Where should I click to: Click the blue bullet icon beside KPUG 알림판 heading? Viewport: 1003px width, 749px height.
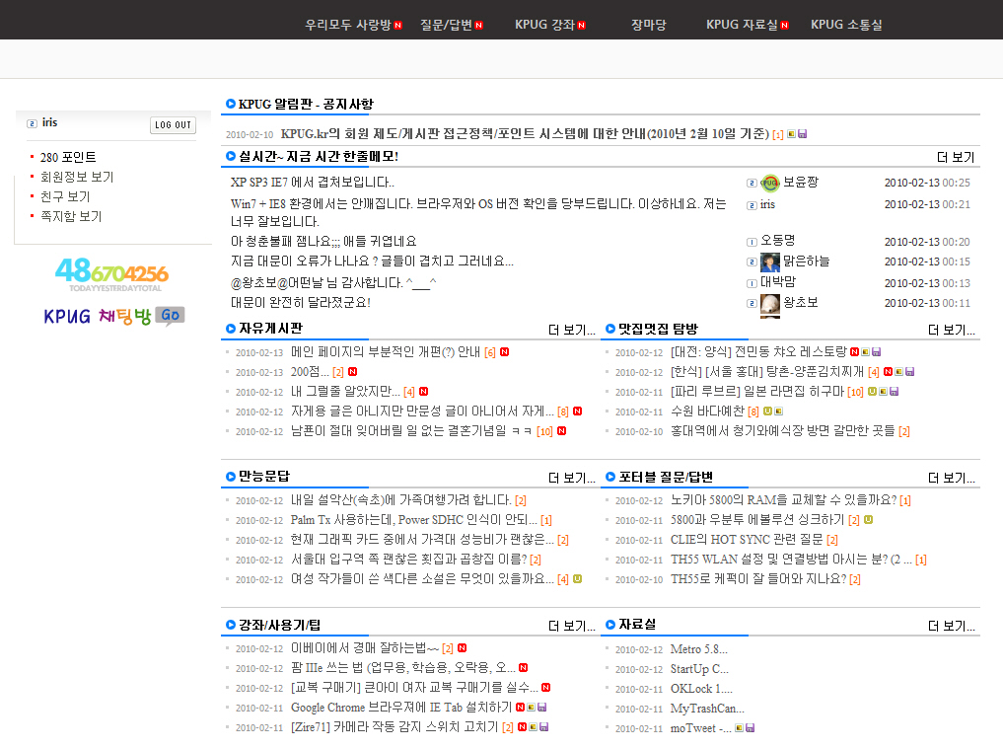click(x=231, y=104)
